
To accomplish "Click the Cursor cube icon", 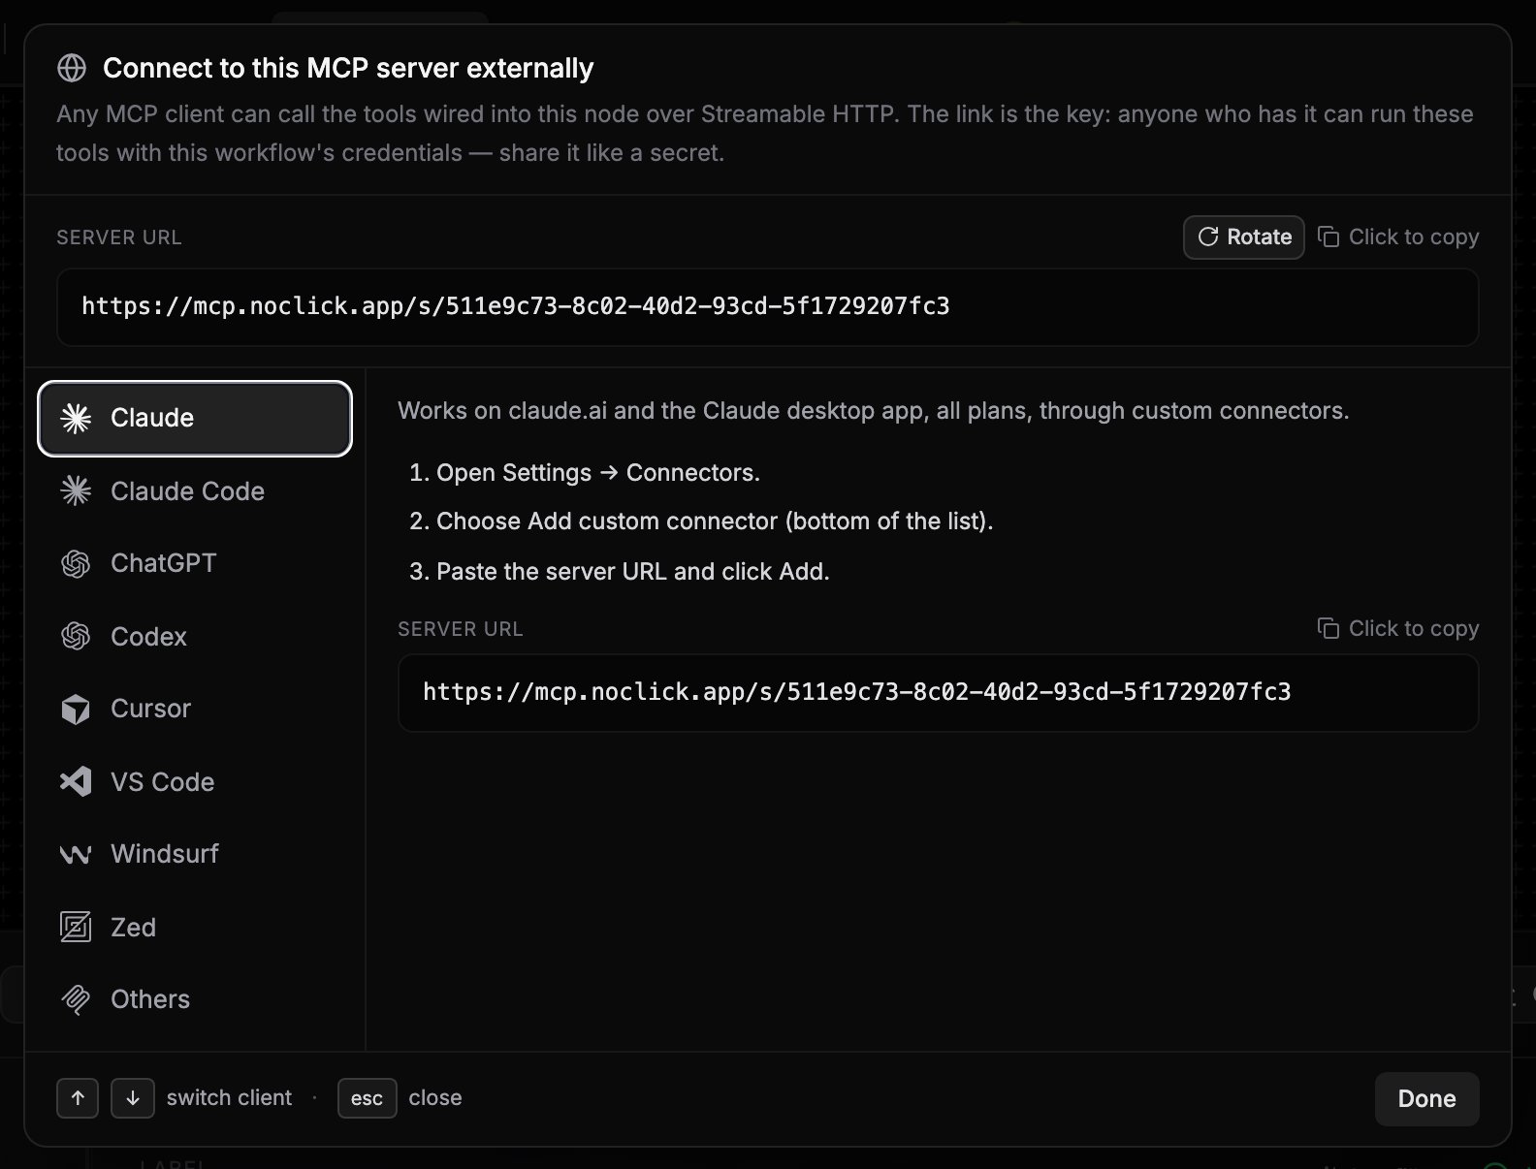I will click(x=76, y=710).
